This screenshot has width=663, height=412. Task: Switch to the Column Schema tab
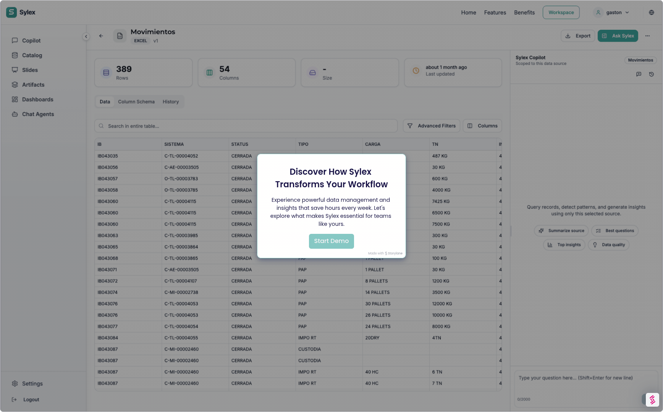pyautogui.click(x=136, y=101)
